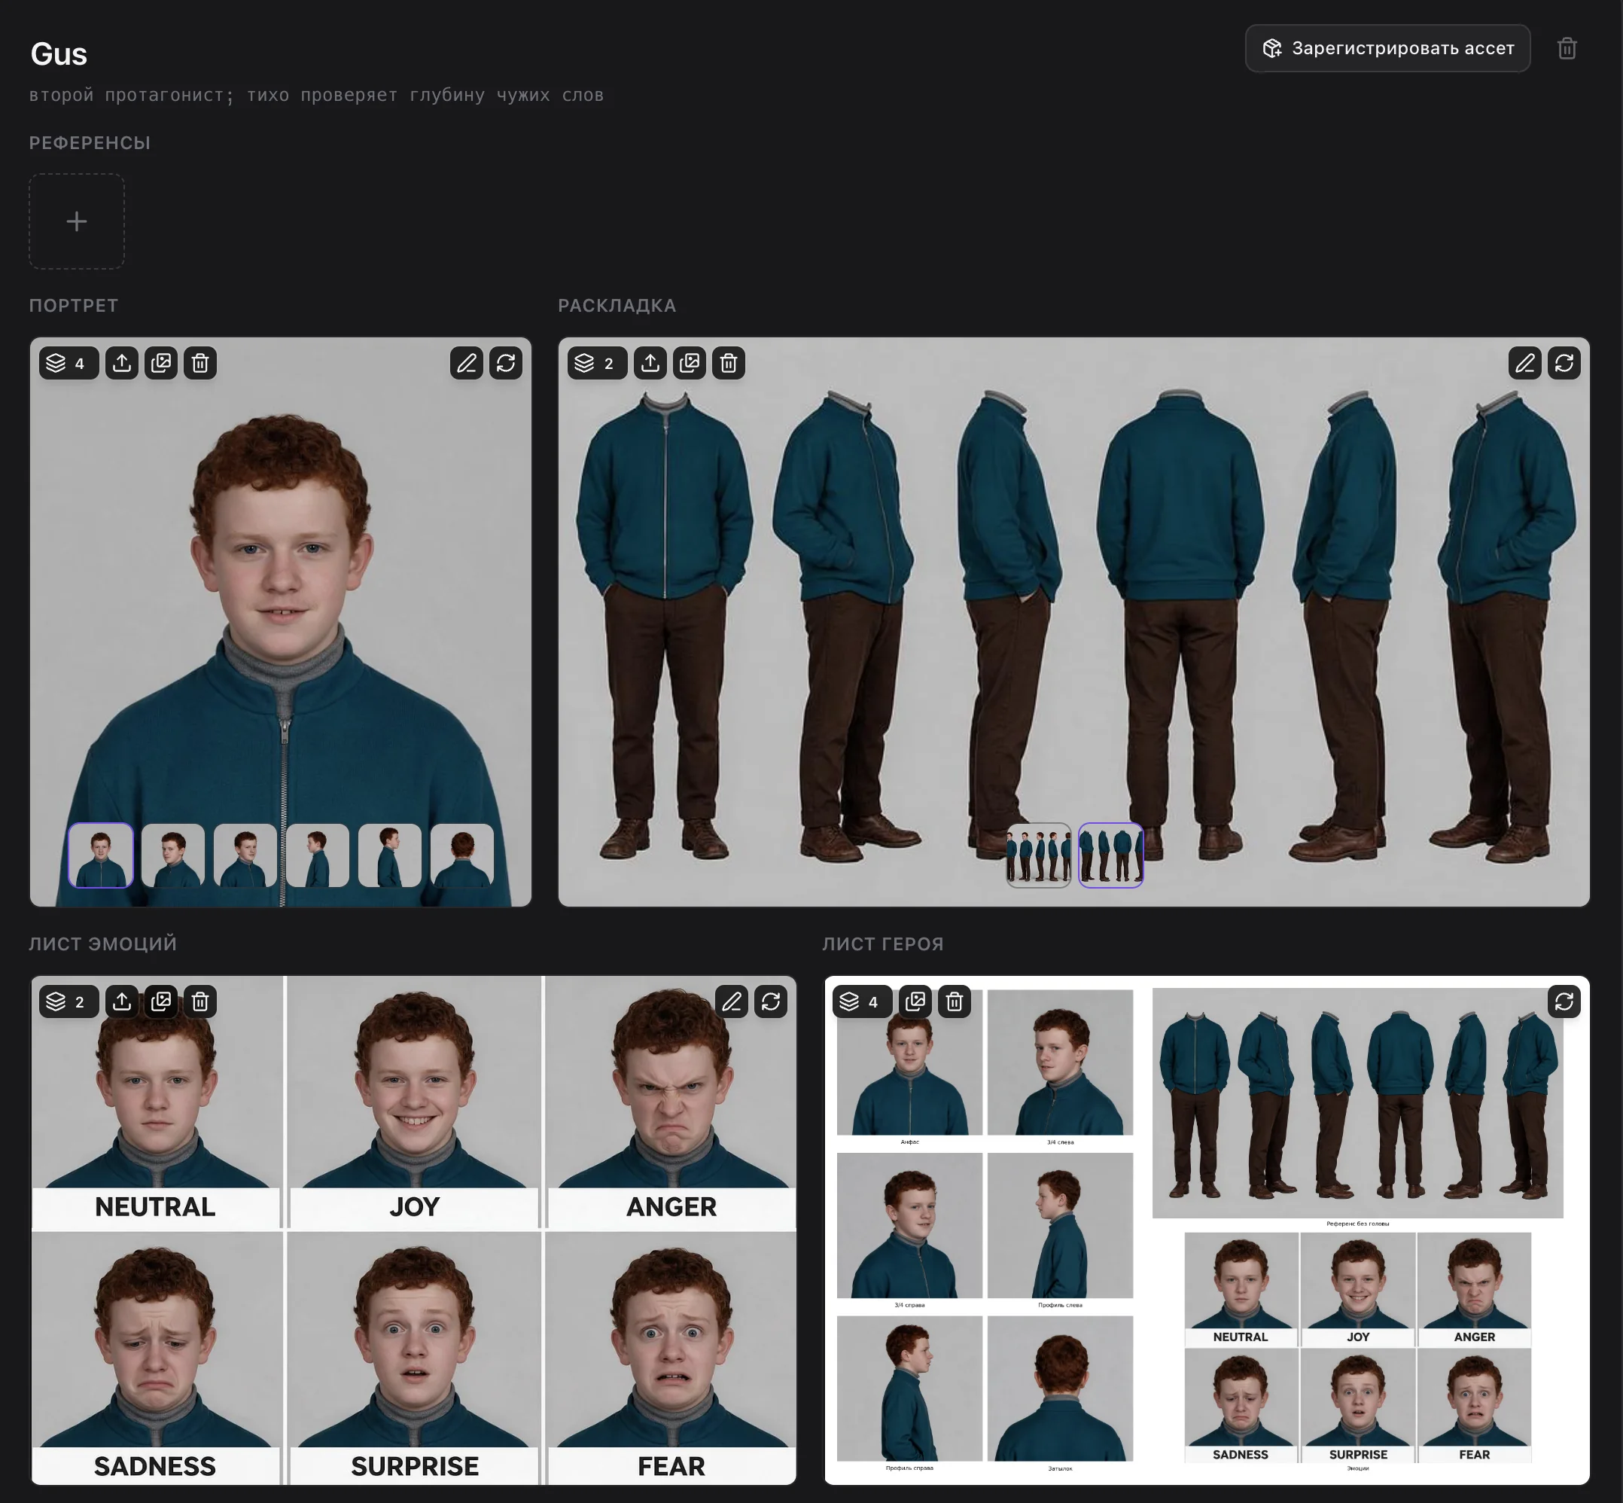
Task: Click the Зарегистрировать ассет button
Action: click(1387, 49)
